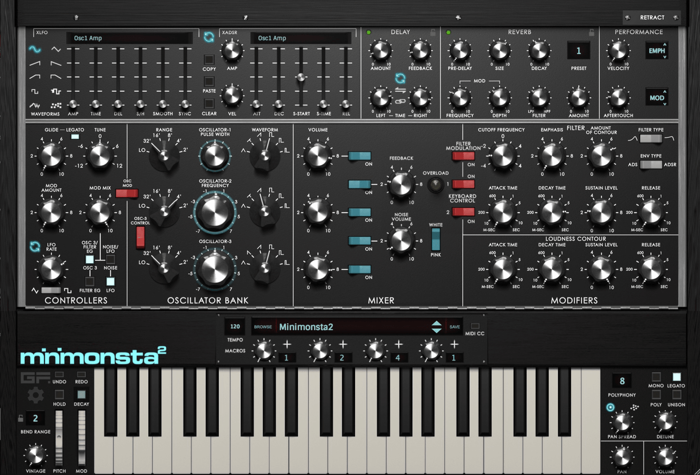Viewport: 700px width, 475px height.
Task: Click the XLFO/XADSR link sync icon
Action: 209,37
